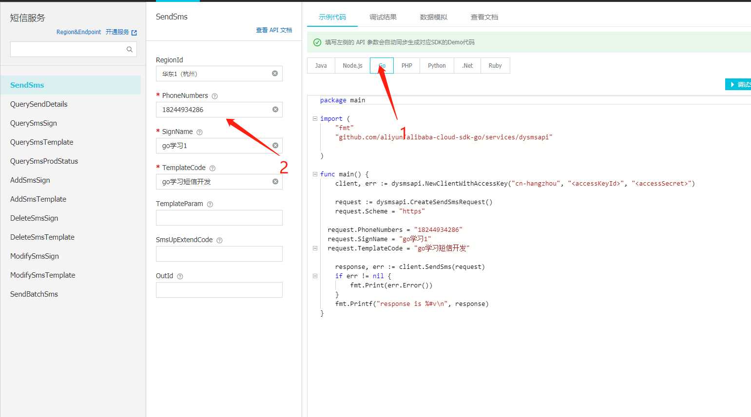Click into the OutId input field
Image resolution: width=751 pixels, height=417 pixels.
coord(219,290)
